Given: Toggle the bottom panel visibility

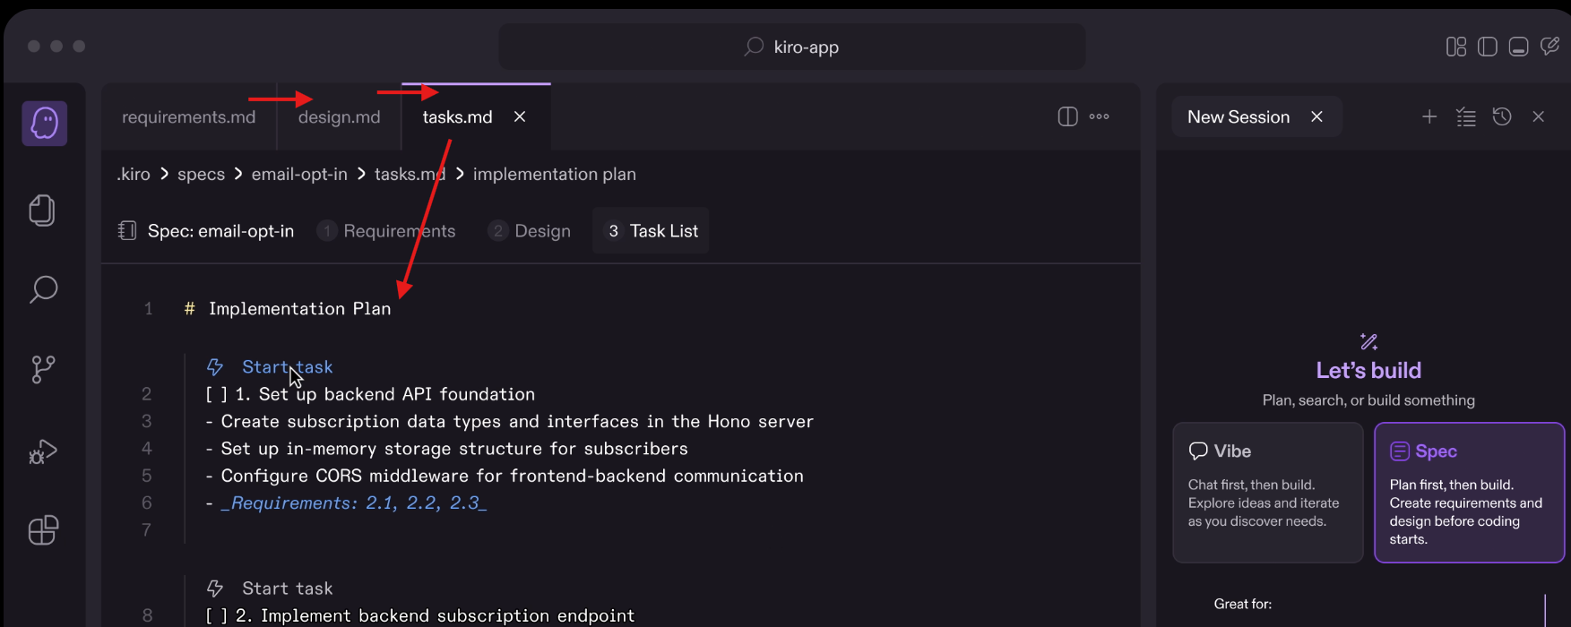Looking at the screenshot, I should pyautogui.click(x=1518, y=46).
